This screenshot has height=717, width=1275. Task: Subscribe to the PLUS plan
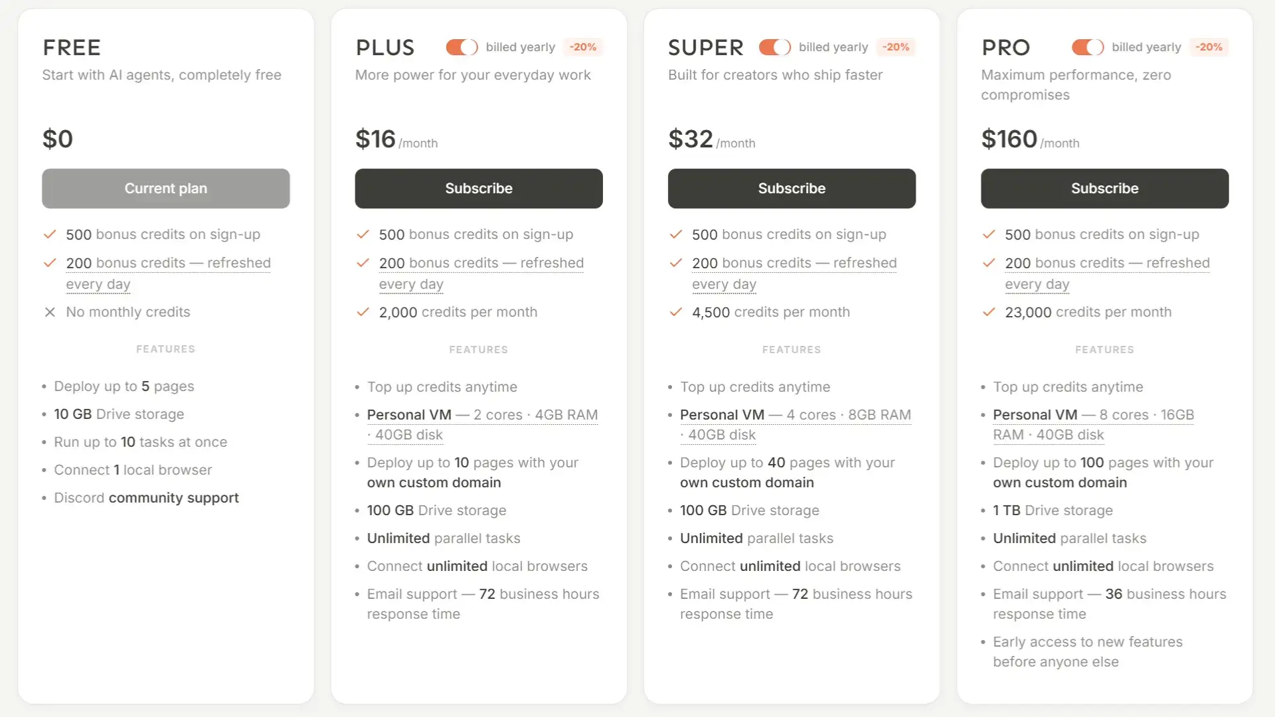tap(478, 189)
